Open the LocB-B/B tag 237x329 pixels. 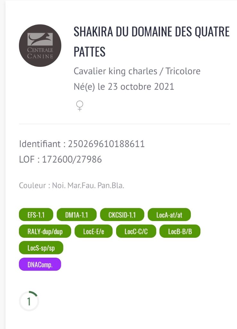(x=180, y=231)
